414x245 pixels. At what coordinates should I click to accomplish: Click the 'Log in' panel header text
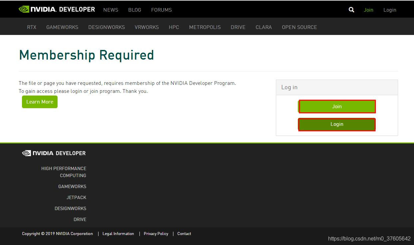[289, 87]
